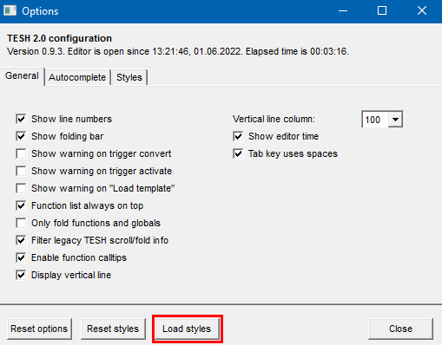Toggle Show editor time checkbox
This screenshot has height=345, width=442.
coord(238,136)
